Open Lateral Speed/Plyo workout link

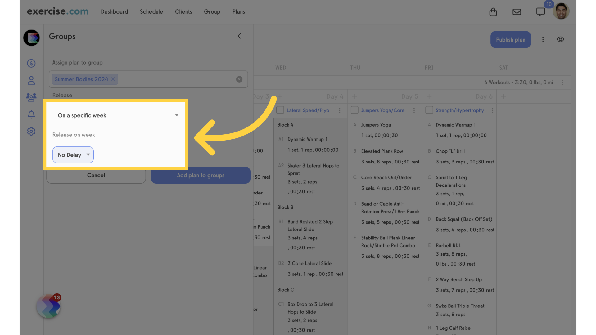point(308,110)
